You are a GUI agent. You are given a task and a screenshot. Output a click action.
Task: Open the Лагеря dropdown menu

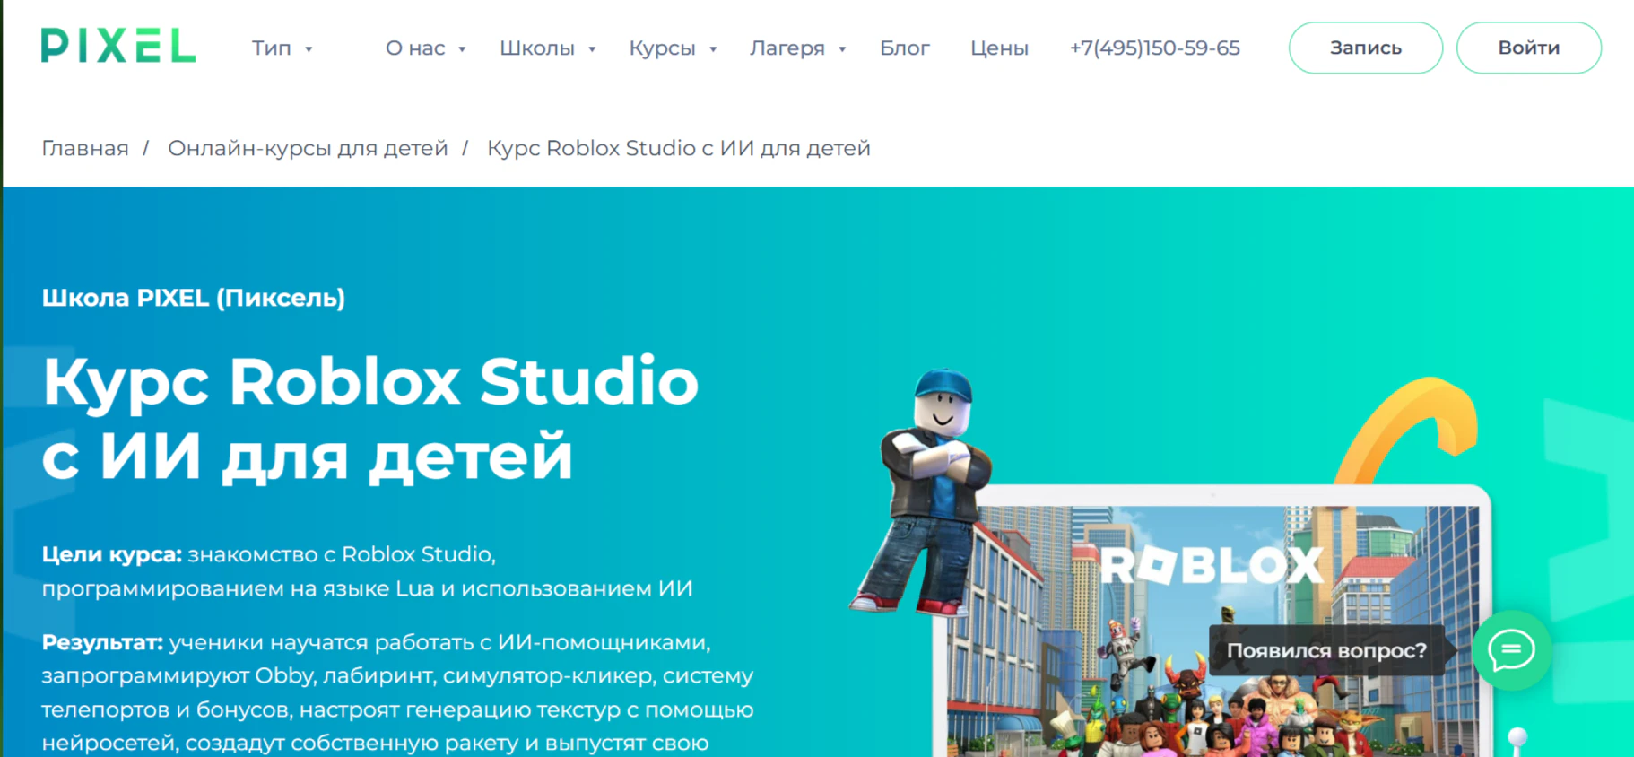pyautogui.click(x=798, y=48)
